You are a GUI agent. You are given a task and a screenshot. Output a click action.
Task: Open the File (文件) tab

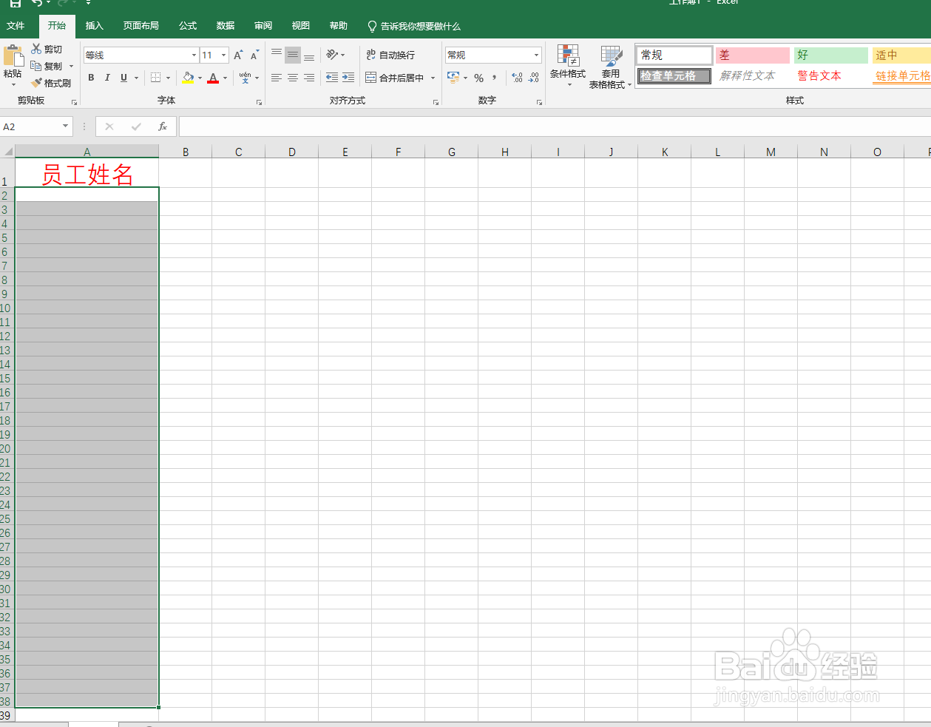pos(16,26)
